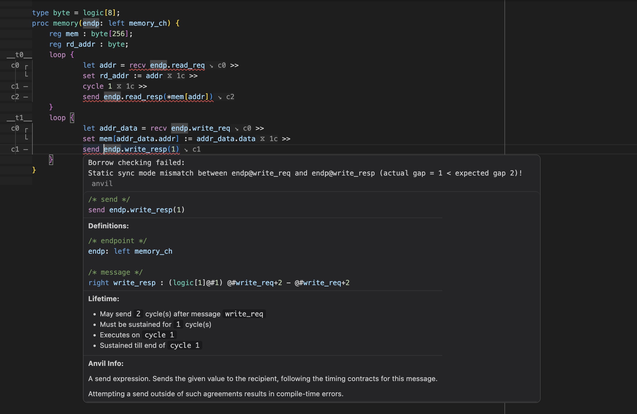Viewport: 637px width, 414px height.
Task: Click 'memory' in the proc declaration
Action: (x=66, y=23)
